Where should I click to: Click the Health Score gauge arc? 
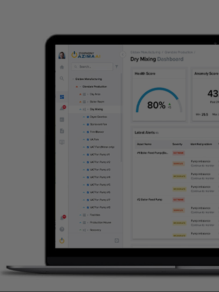tap(159, 100)
